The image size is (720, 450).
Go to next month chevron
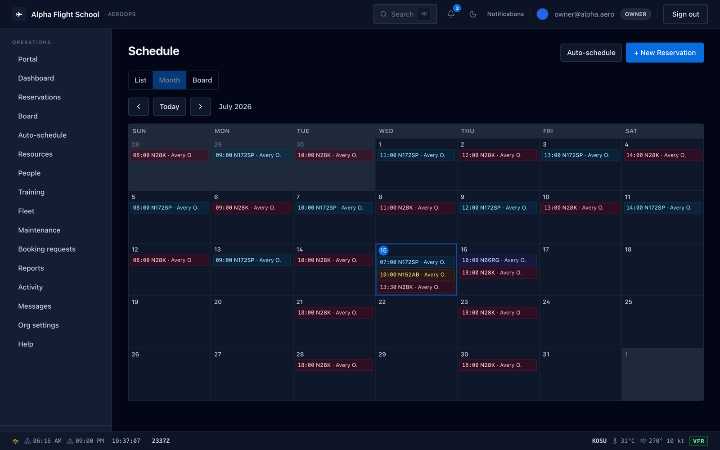tap(200, 107)
